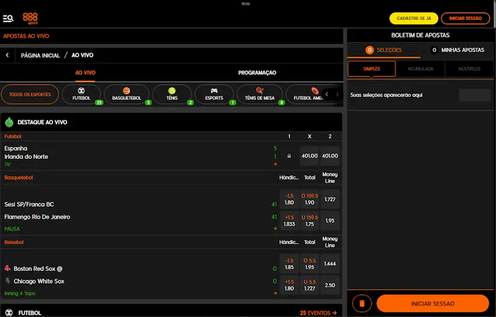Open the 25 Eventos Futebol list

[x=318, y=313]
